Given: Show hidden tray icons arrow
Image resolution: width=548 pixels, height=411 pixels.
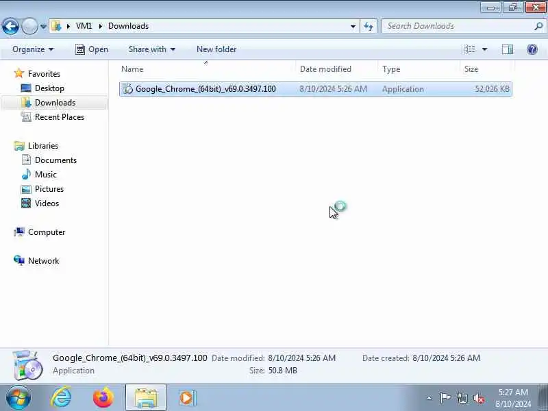Looking at the screenshot, I should pyautogui.click(x=429, y=398).
